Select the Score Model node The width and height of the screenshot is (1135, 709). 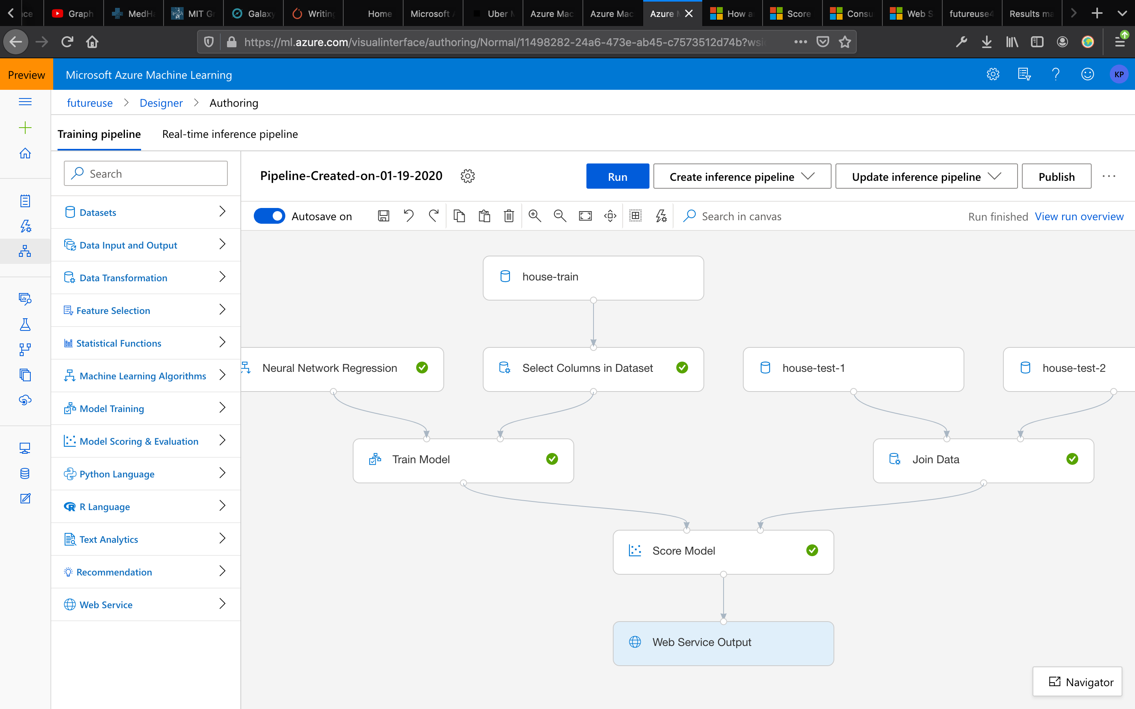point(722,551)
